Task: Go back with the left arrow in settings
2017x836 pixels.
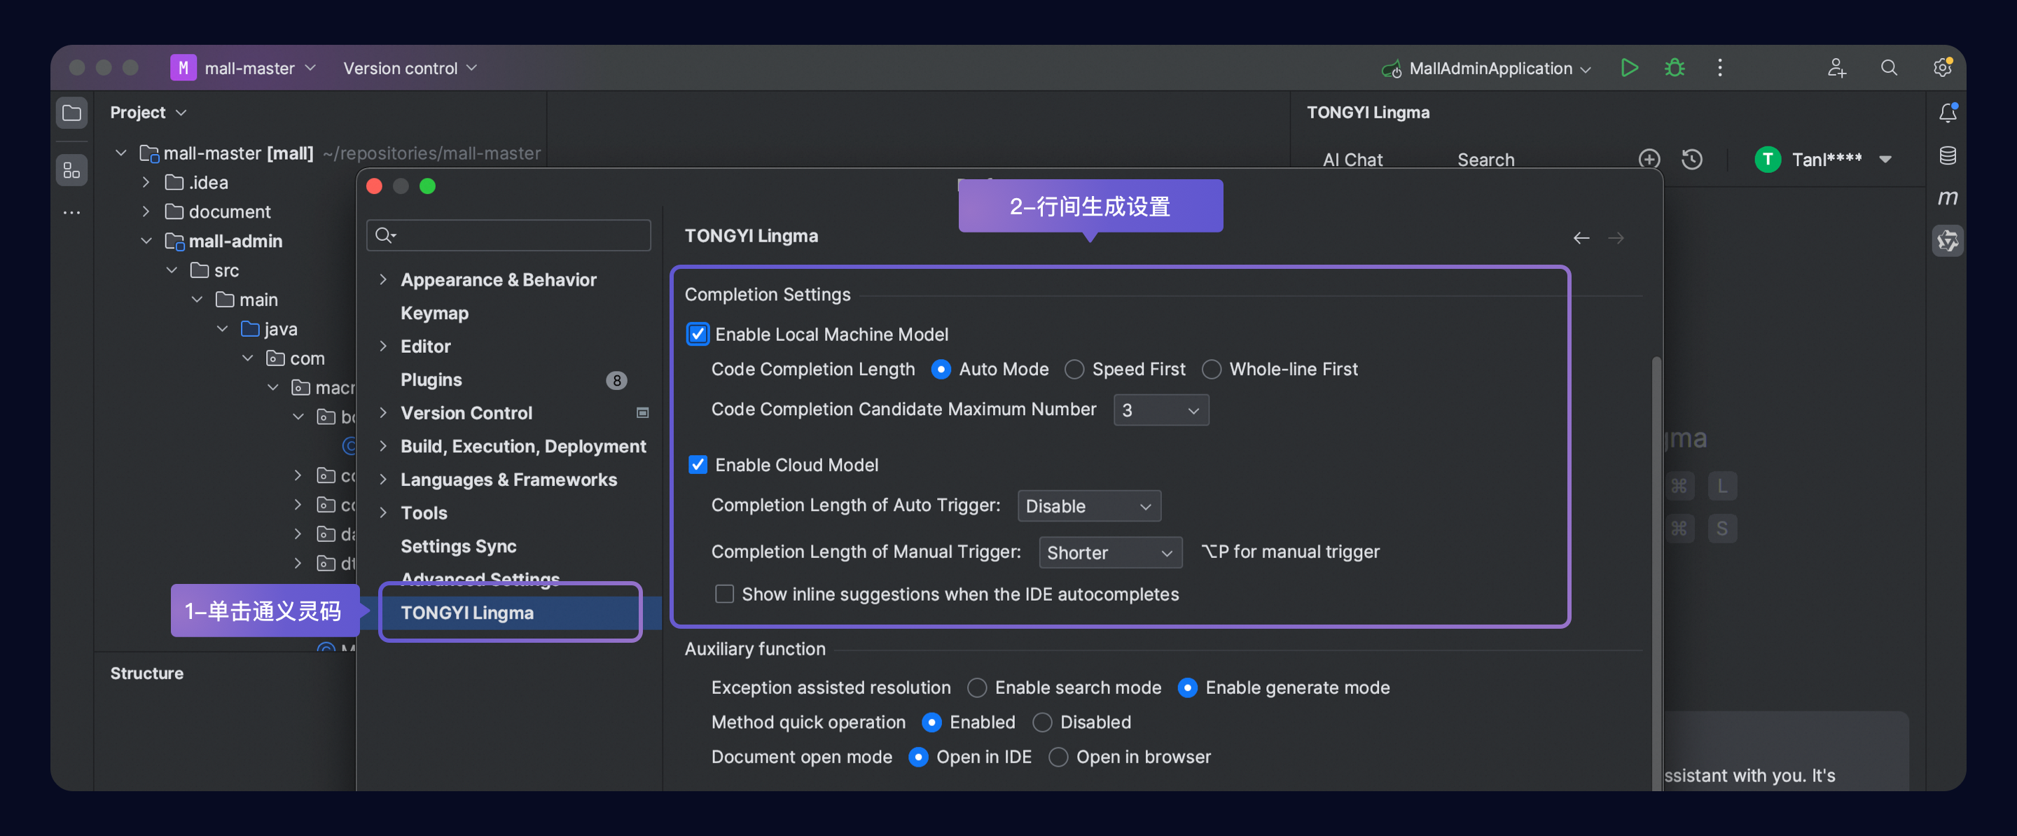Action: [1581, 238]
